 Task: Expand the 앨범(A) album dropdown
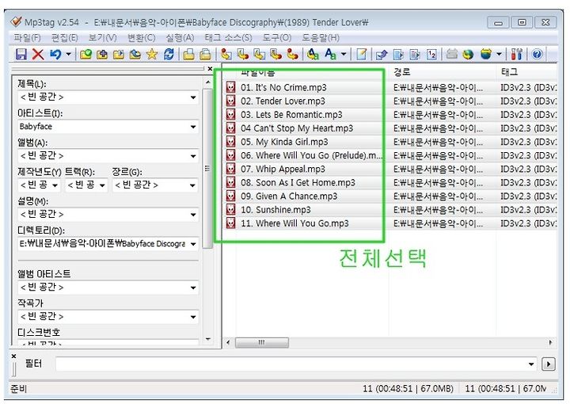pos(193,156)
